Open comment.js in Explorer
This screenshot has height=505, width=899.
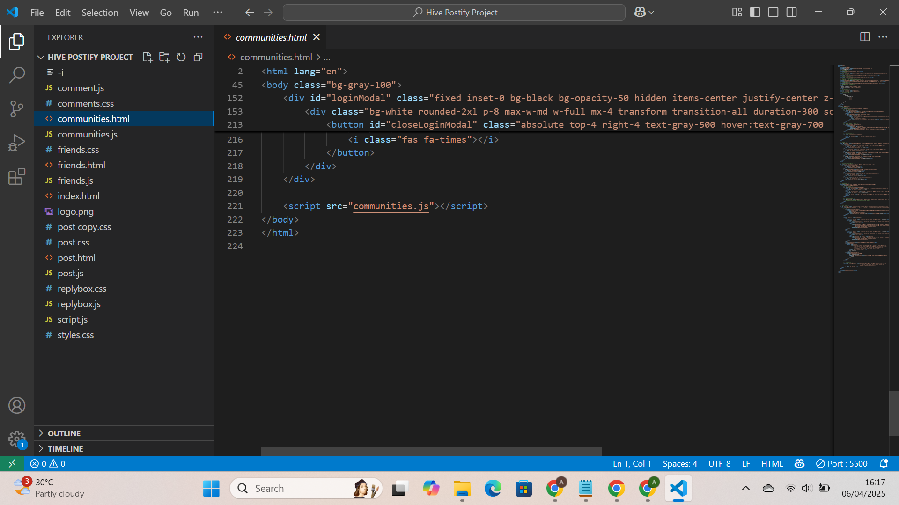point(124,88)
